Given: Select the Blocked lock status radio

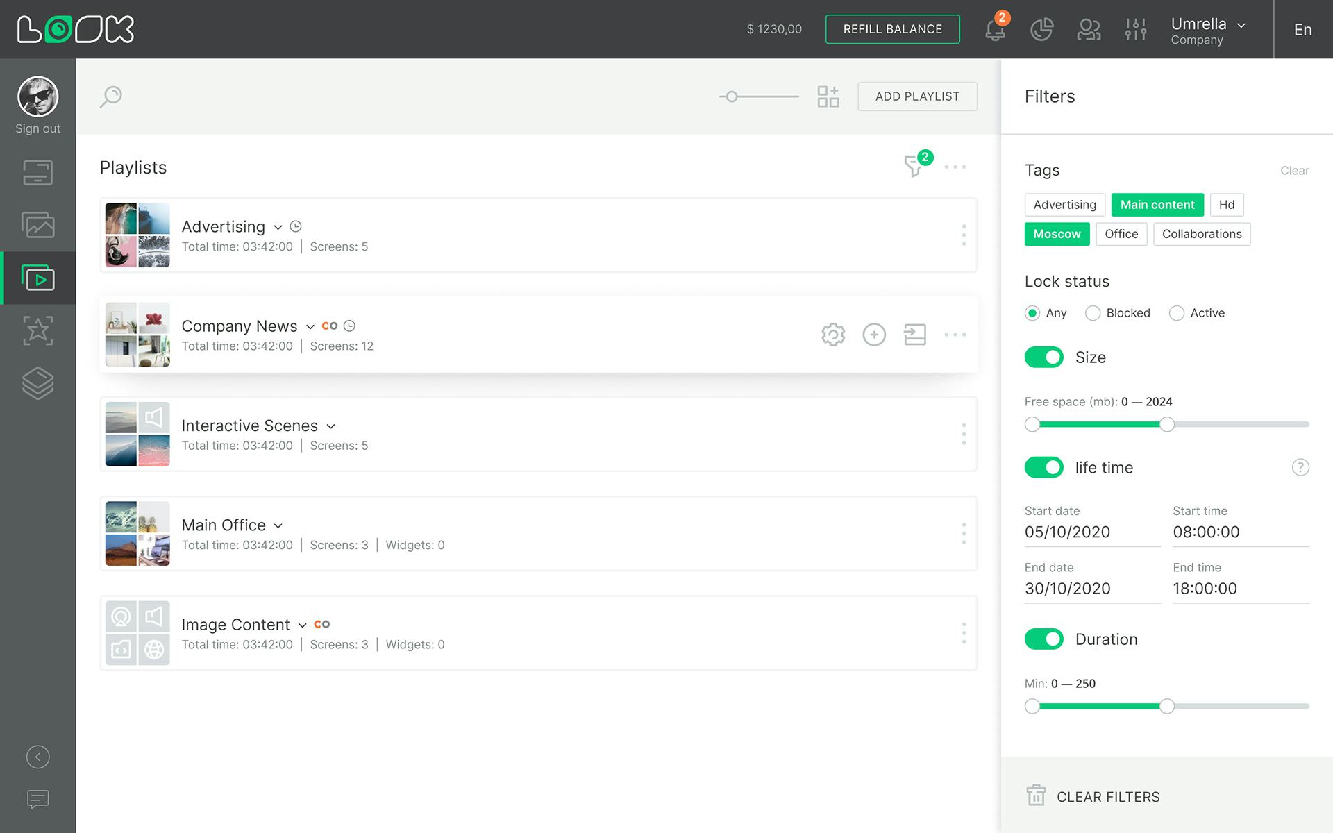Looking at the screenshot, I should tap(1093, 313).
